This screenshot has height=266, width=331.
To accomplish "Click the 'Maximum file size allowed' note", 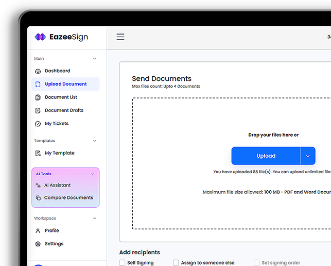I will (x=267, y=192).
